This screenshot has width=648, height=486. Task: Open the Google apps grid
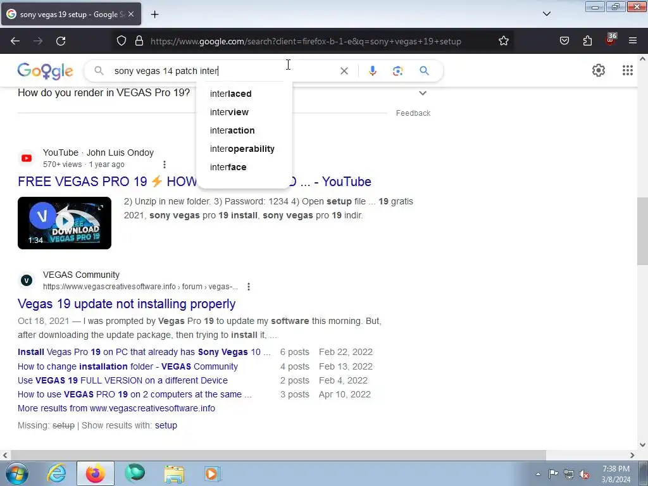pos(627,71)
